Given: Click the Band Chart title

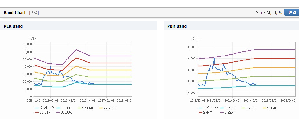Looking at the screenshot, I should tap(14, 13).
